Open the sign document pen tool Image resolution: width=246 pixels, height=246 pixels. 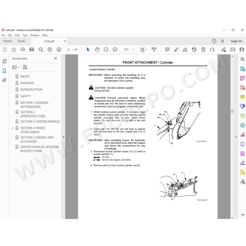pos(185,50)
